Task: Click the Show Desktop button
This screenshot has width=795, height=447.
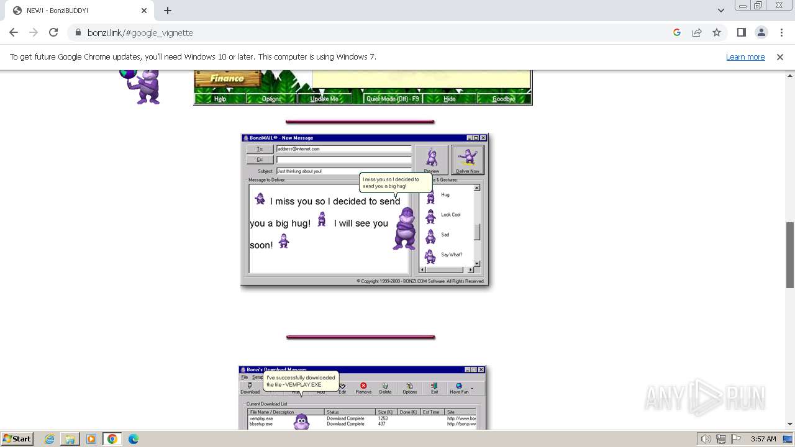Action: (x=789, y=439)
